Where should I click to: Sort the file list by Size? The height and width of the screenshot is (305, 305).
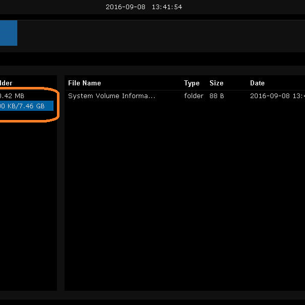pyautogui.click(x=216, y=83)
